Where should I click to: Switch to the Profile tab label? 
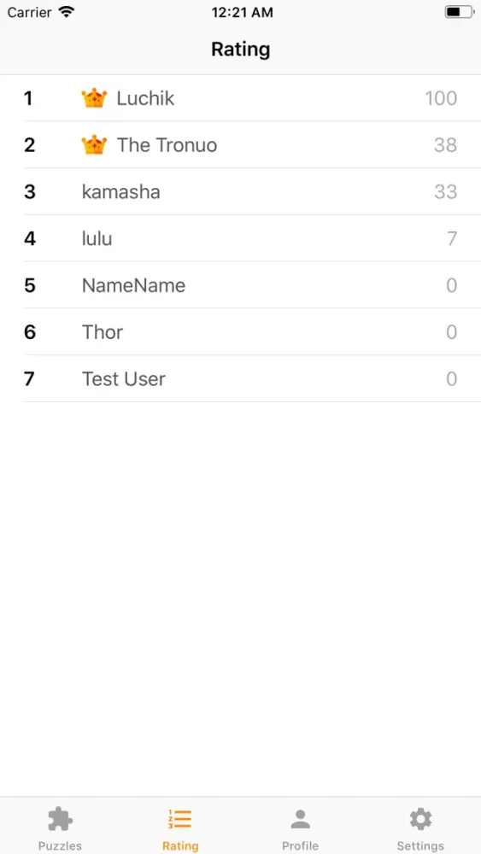[x=300, y=845]
